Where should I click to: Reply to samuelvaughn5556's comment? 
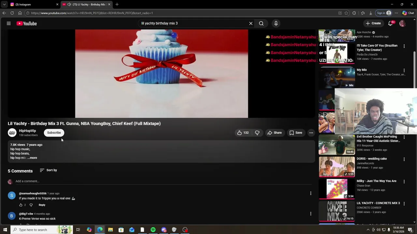click(x=42, y=205)
